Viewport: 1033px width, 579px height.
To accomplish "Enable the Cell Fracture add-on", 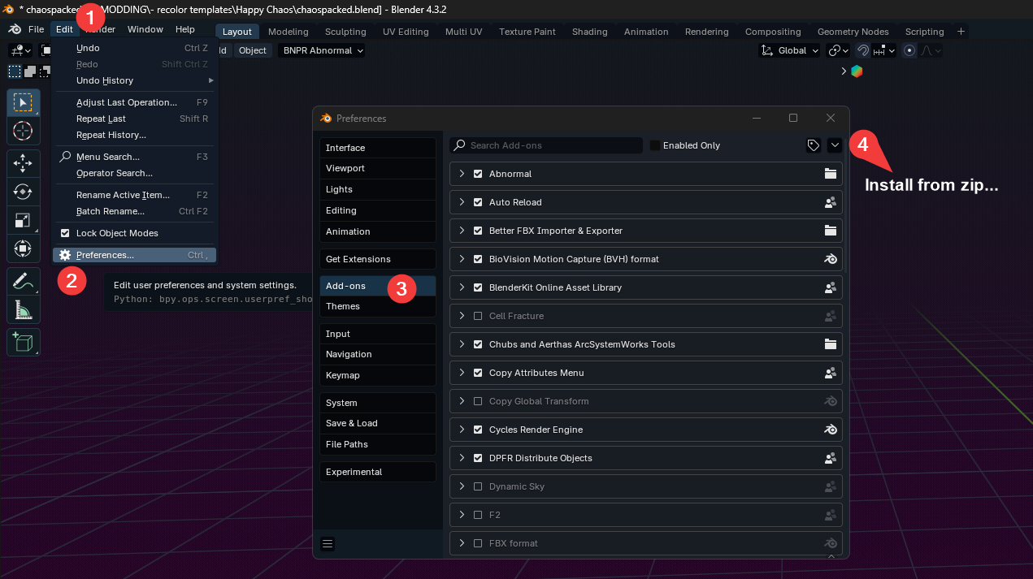I will (478, 316).
